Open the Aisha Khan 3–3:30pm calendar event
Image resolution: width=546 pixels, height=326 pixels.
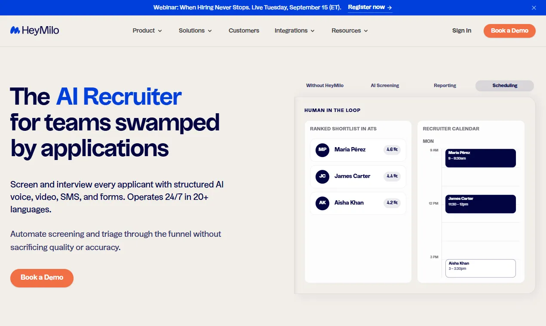point(480,268)
